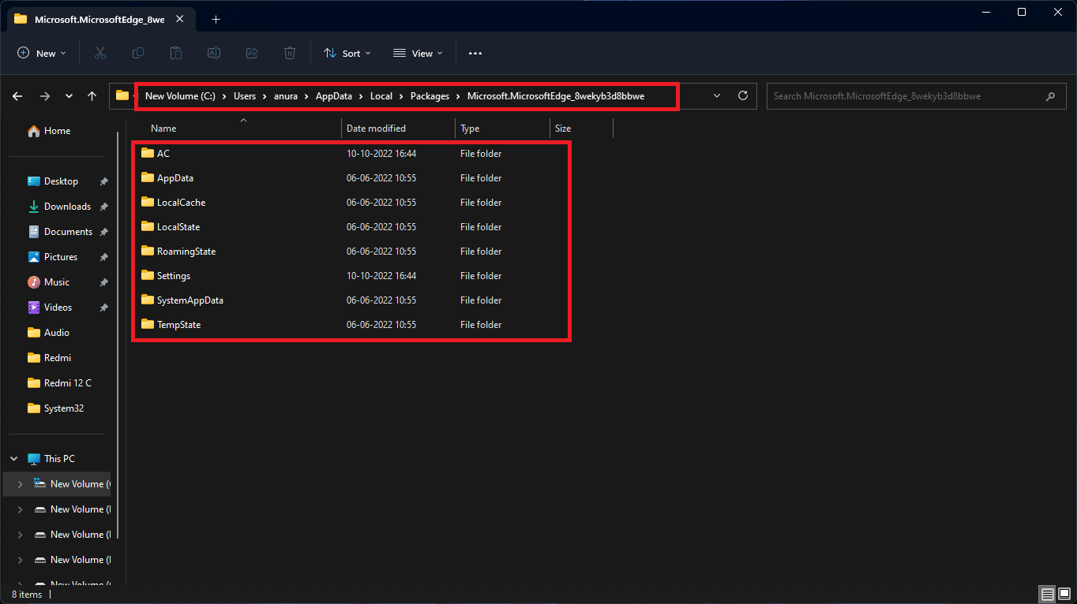
Task: Click the Rename icon in toolbar
Action: click(214, 53)
